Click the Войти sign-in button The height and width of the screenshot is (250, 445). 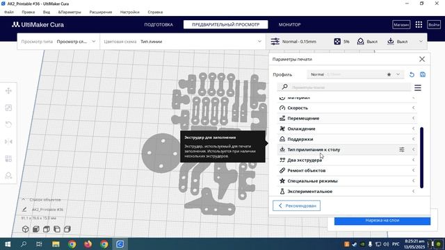tap(434, 25)
